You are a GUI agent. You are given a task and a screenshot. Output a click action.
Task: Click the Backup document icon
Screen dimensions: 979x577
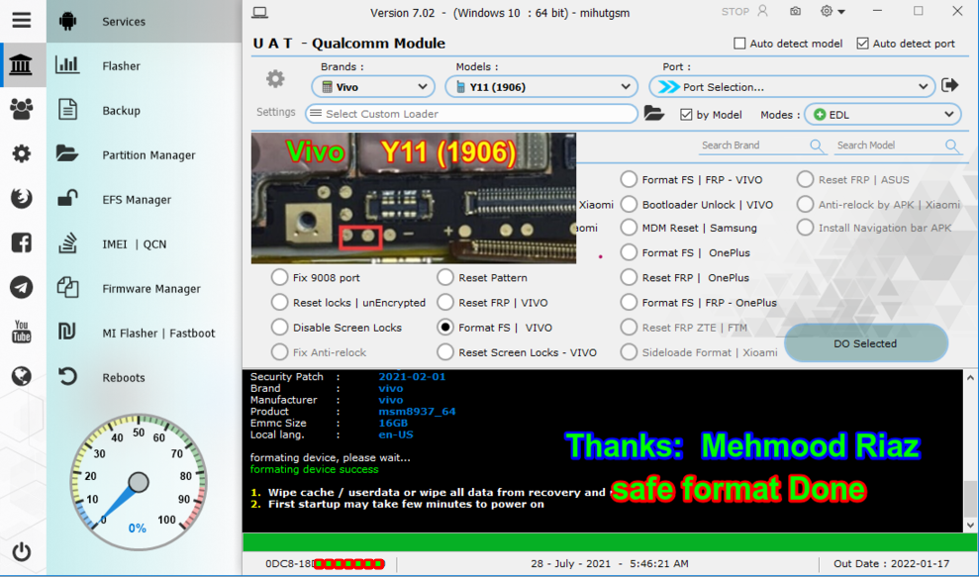(x=67, y=109)
